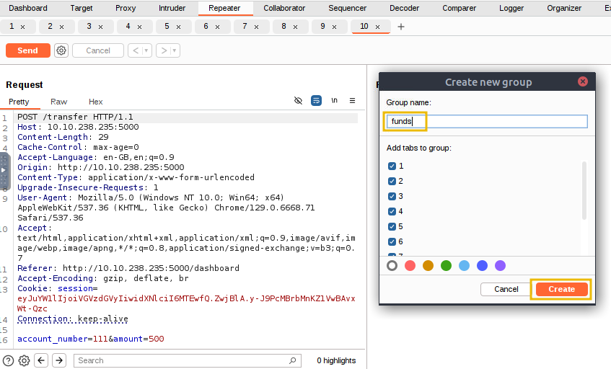Choose green group color
Image resolution: width=611 pixels, height=369 pixels.
(x=446, y=266)
